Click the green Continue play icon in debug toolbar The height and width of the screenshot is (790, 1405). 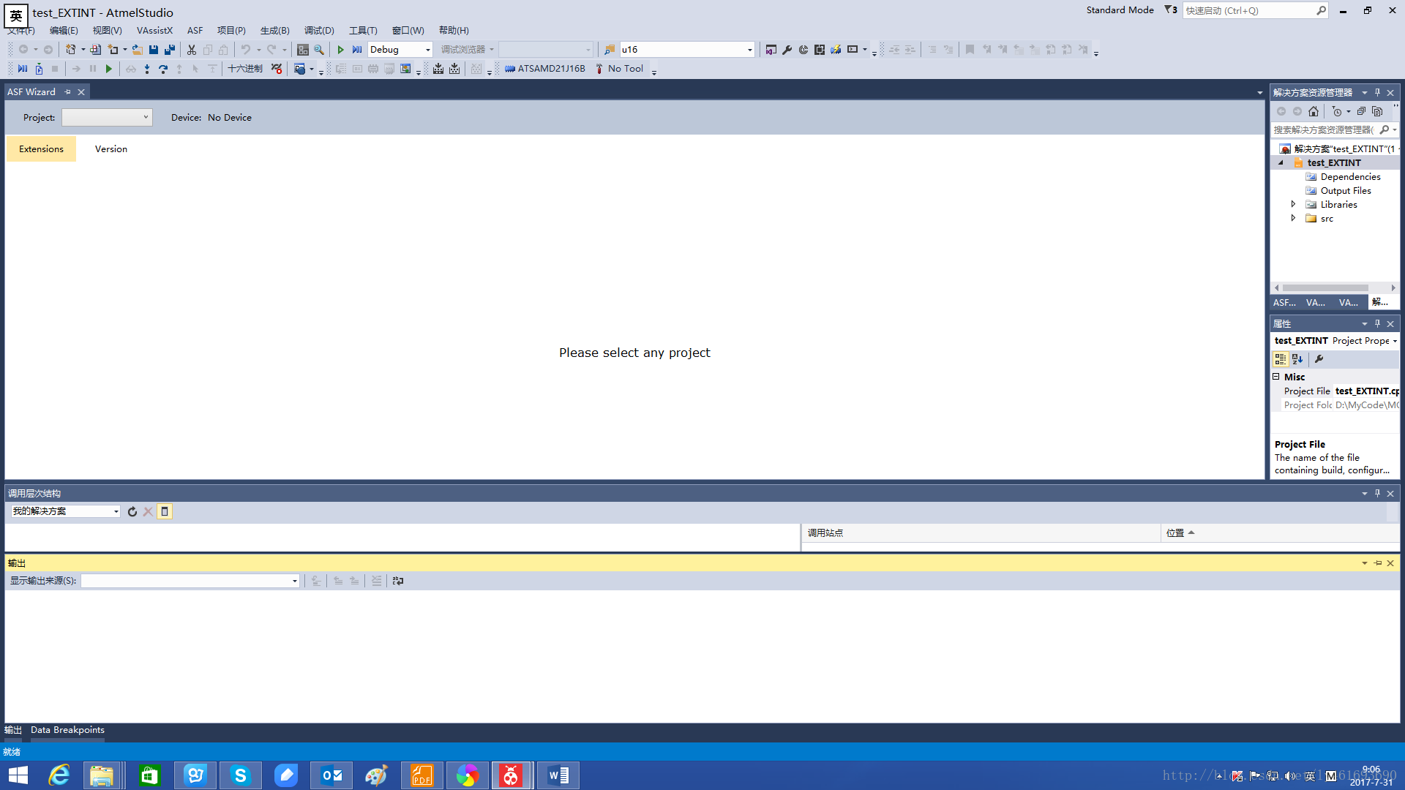click(109, 69)
